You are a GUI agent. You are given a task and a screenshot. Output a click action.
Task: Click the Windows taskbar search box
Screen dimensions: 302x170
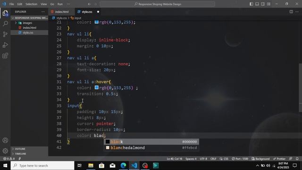[x=42, y=165]
